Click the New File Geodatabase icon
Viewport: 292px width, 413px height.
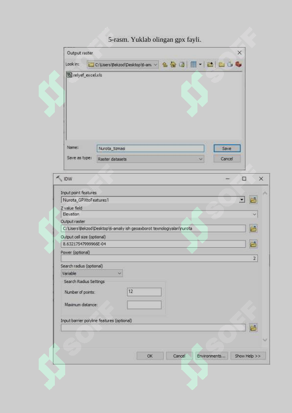tap(230, 64)
